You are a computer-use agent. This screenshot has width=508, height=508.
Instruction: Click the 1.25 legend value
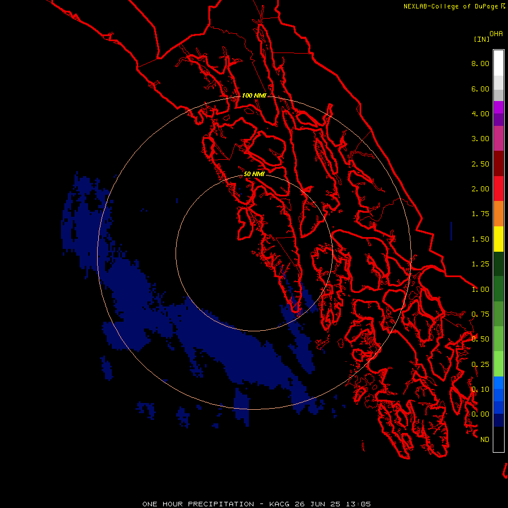[480, 264]
